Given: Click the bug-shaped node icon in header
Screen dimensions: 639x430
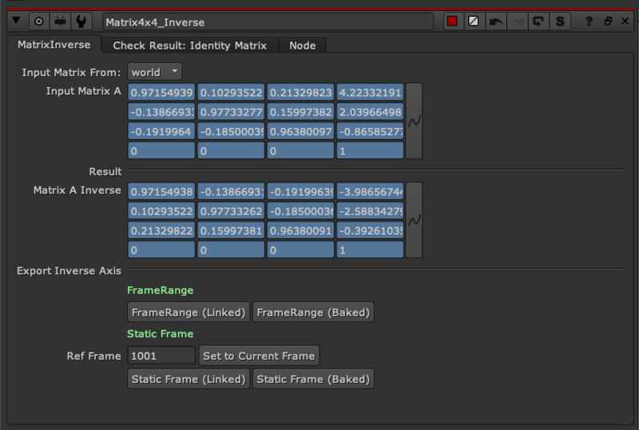Looking at the screenshot, I should [x=61, y=22].
